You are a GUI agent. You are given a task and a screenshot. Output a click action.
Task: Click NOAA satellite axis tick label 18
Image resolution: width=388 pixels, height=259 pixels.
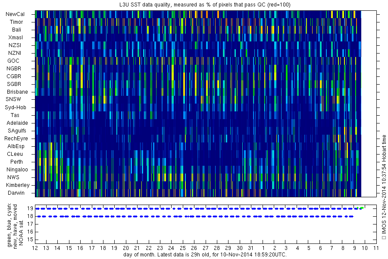coord(30,216)
